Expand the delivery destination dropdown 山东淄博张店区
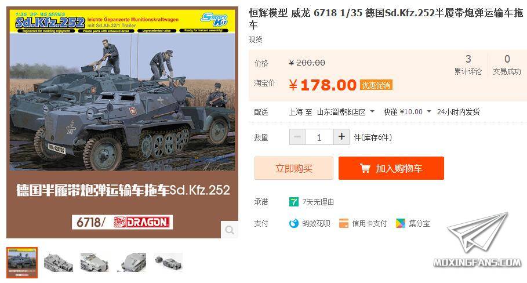Viewport: 527px width, 283px height. point(346,112)
